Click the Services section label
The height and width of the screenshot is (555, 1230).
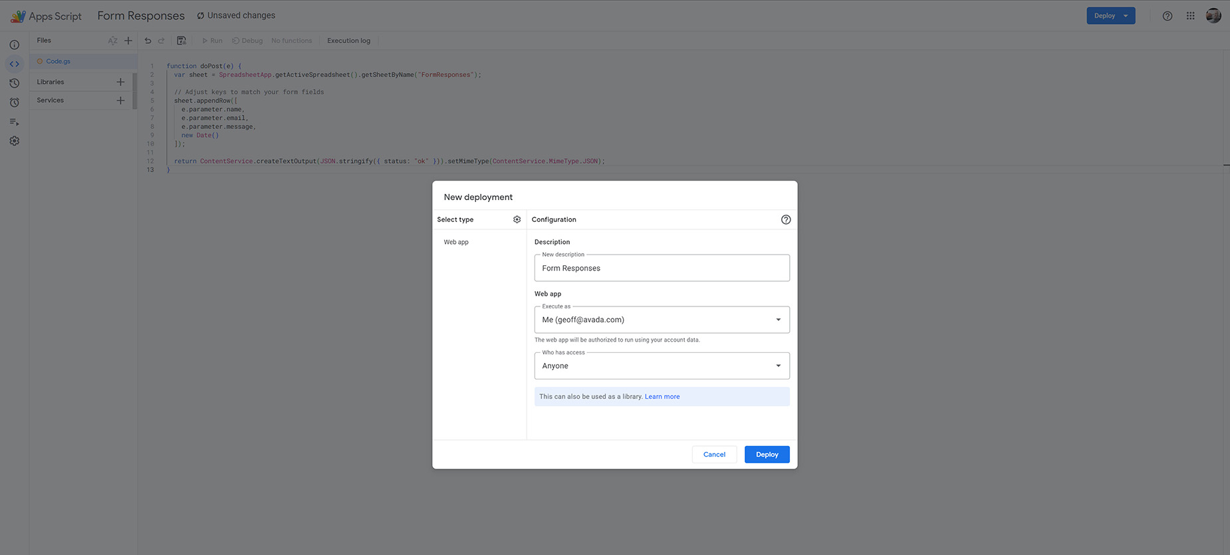click(x=51, y=100)
